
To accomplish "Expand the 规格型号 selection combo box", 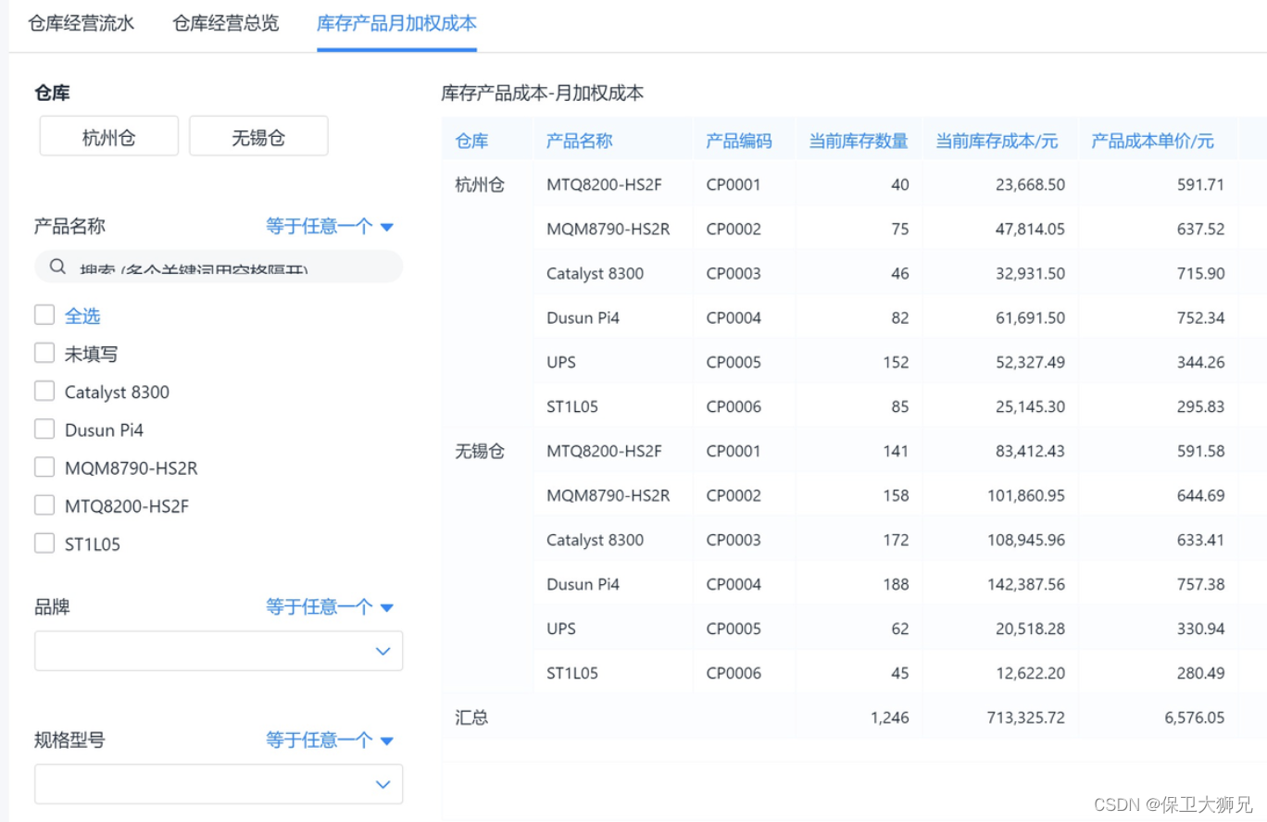I will (219, 784).
